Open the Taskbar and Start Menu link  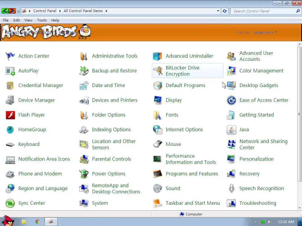click(193, 203)
